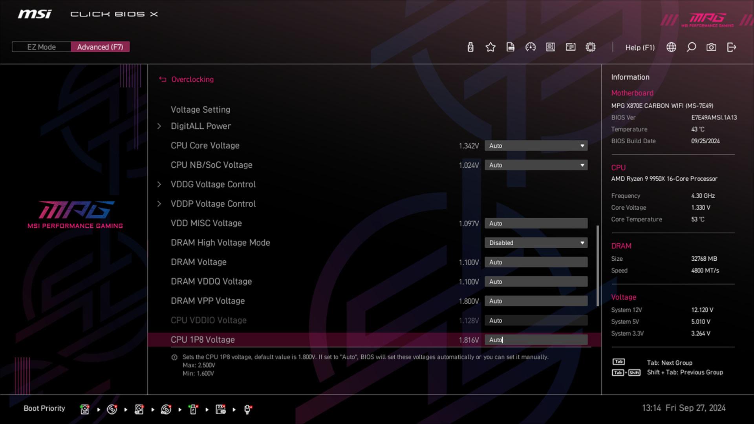The image size is (754, 424).
Task: Select the Advanced (F7) mode tab
Action: [100, 47]
